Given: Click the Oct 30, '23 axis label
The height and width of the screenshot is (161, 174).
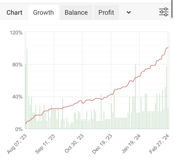Looking at the screenshot, I should click(74, 143).
